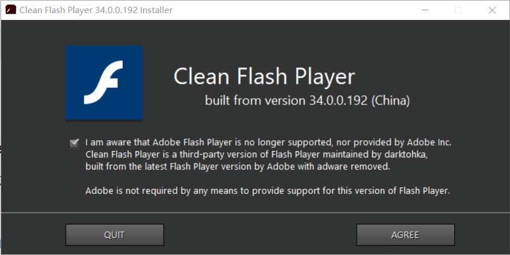
Task: Click the "third-party version of Flash Player" line
Action: (240, 154)
